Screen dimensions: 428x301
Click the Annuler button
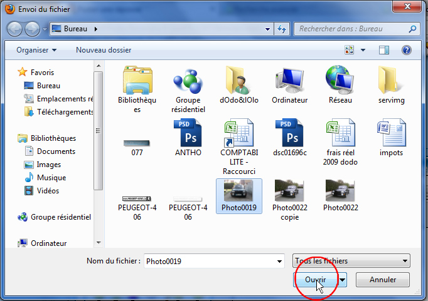(x=383, y=280)
